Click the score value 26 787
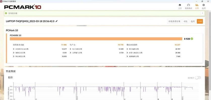Screen dimensions: 211x100 [178, 49]
